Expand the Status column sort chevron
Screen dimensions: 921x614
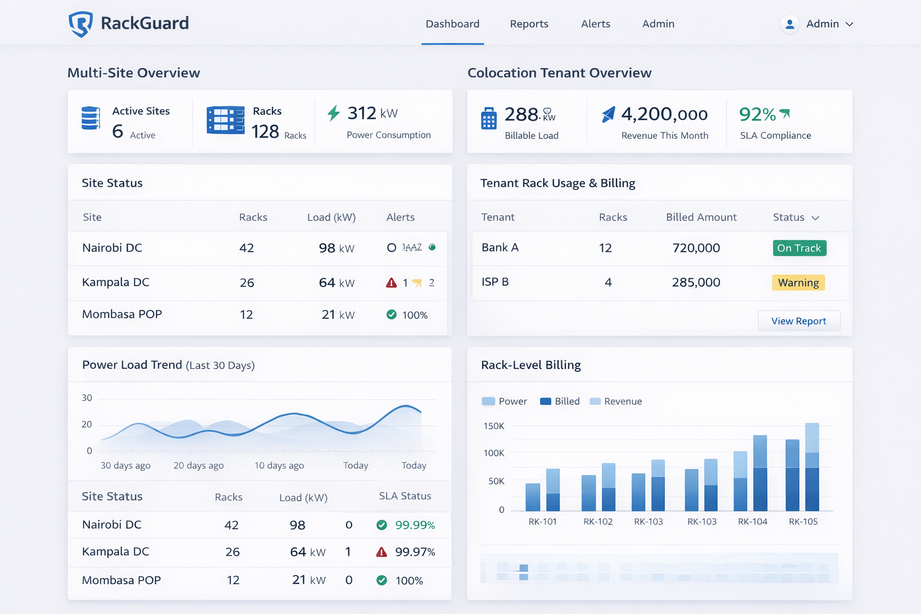point(815,218)
